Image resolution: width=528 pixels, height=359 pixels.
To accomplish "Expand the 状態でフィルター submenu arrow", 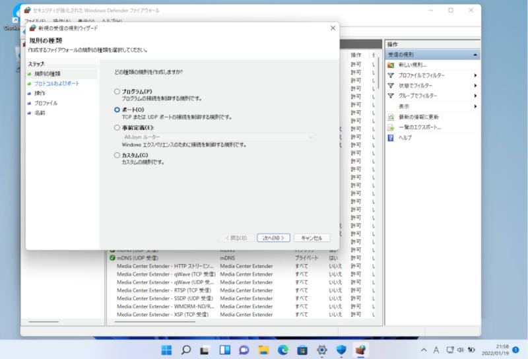I will pos(475,86).
